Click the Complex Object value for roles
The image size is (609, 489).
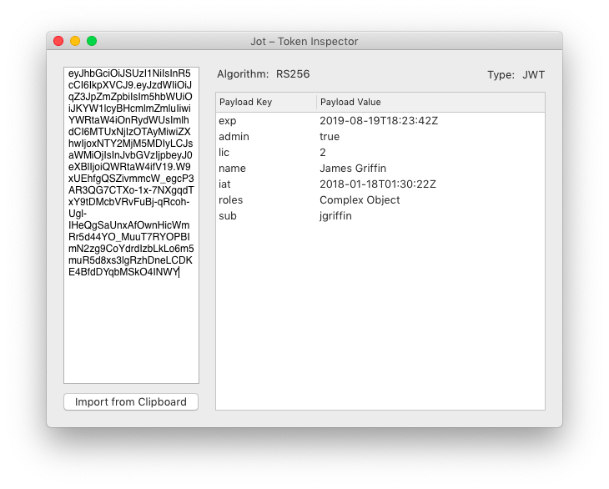360,200
